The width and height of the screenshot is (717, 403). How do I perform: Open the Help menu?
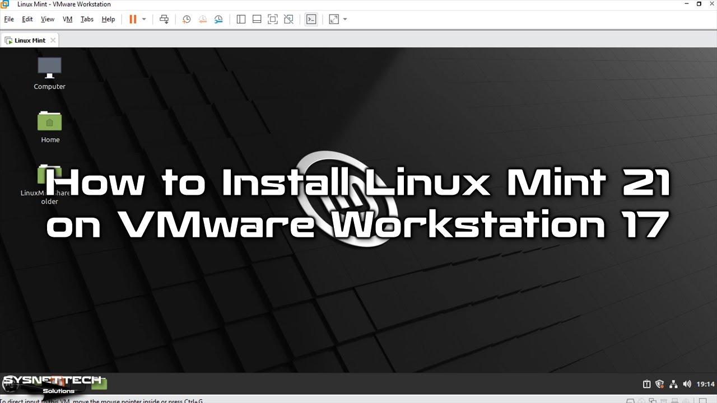pyautogui.click(x=108, y=19)
